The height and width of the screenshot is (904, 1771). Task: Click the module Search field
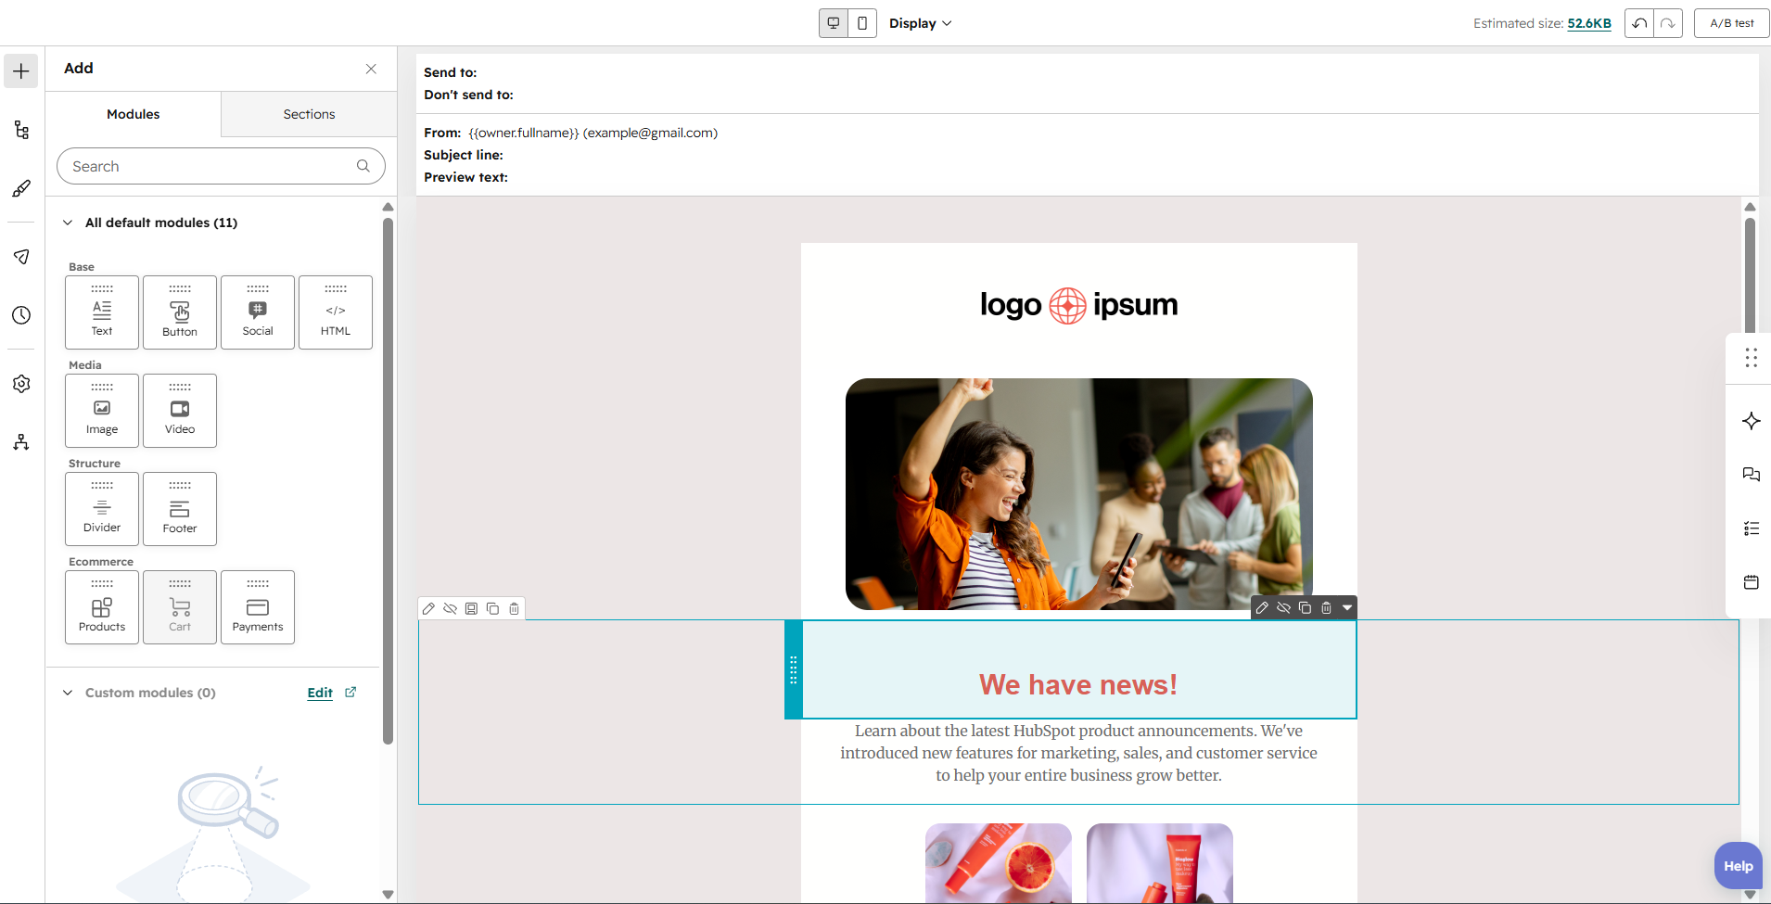pyautogui.click(x=221, y=166)
